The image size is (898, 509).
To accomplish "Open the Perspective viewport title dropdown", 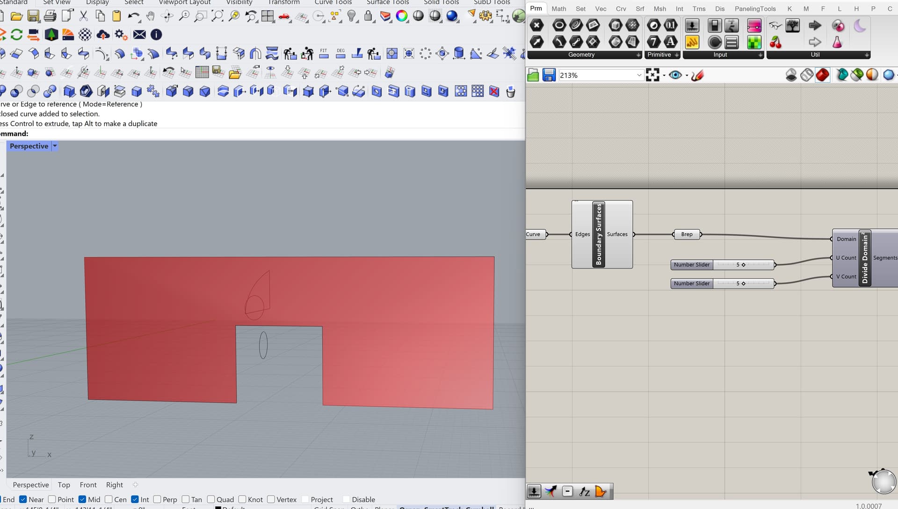I will pyautogui.click(x=54, y=146).
